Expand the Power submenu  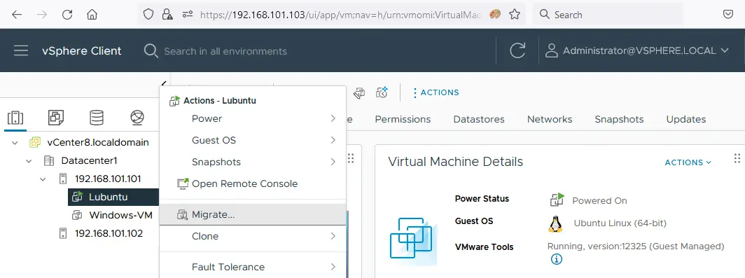tap(253, 118)
